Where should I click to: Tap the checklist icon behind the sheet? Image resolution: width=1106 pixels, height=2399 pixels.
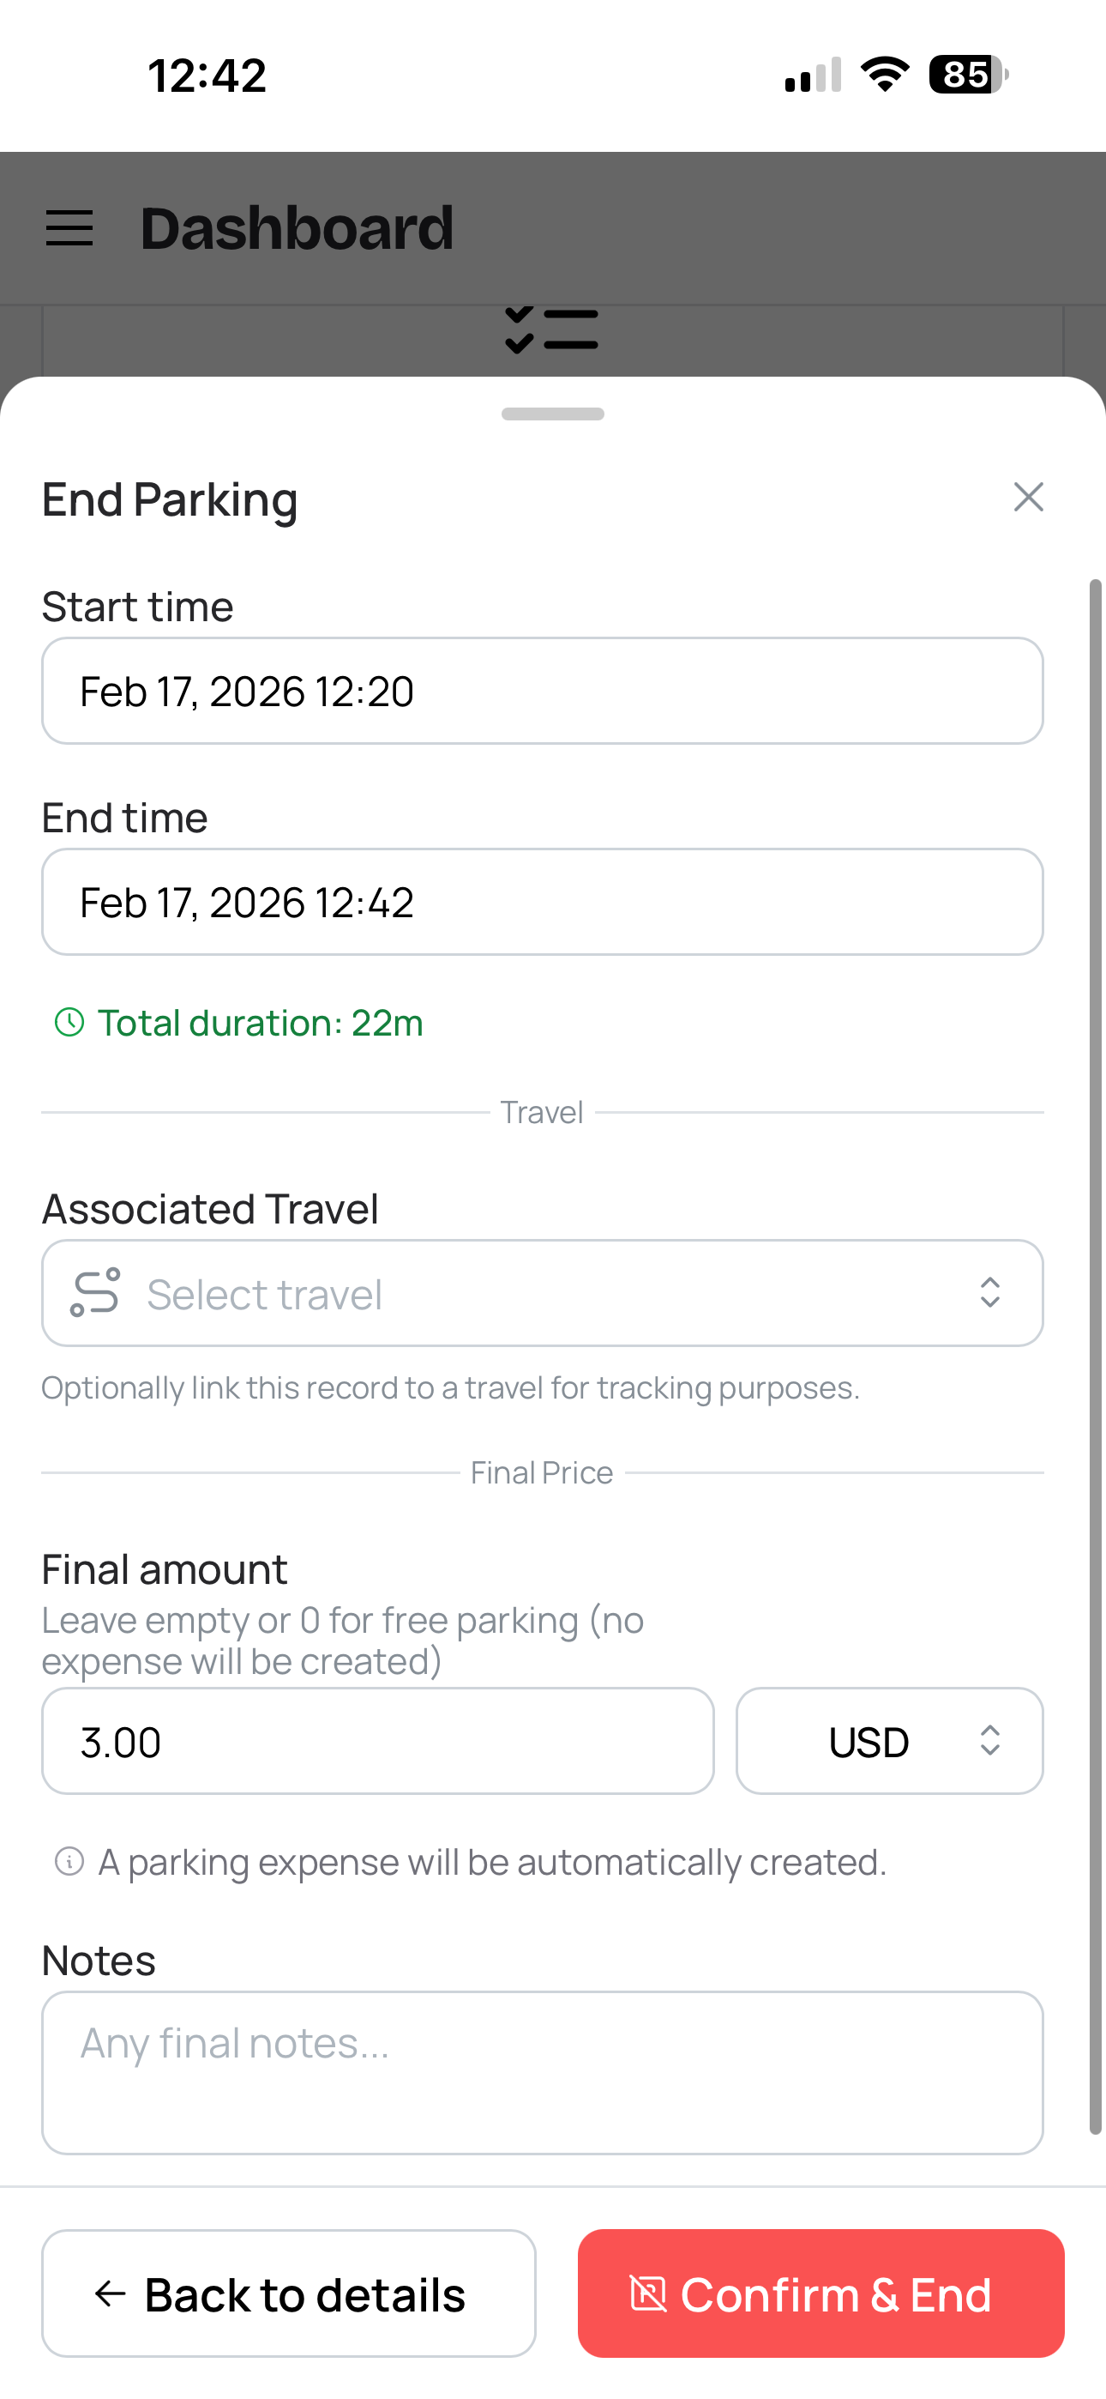point(552,330)
